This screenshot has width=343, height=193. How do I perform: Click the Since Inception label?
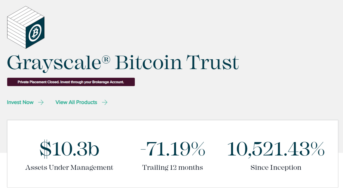276,168
